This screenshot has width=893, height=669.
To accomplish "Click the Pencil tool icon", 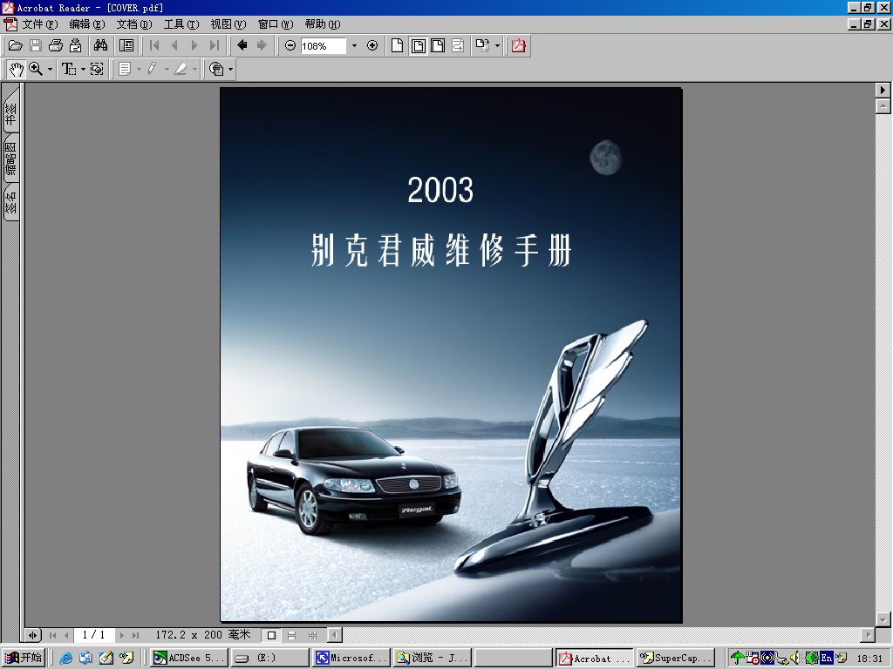I will pos(152,70).
